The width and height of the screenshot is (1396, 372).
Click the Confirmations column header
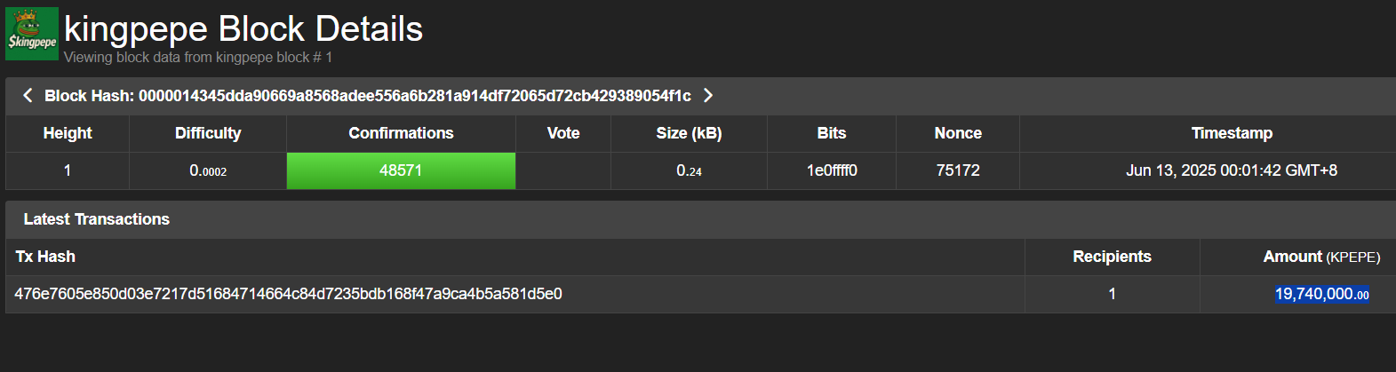click(401, 133)
